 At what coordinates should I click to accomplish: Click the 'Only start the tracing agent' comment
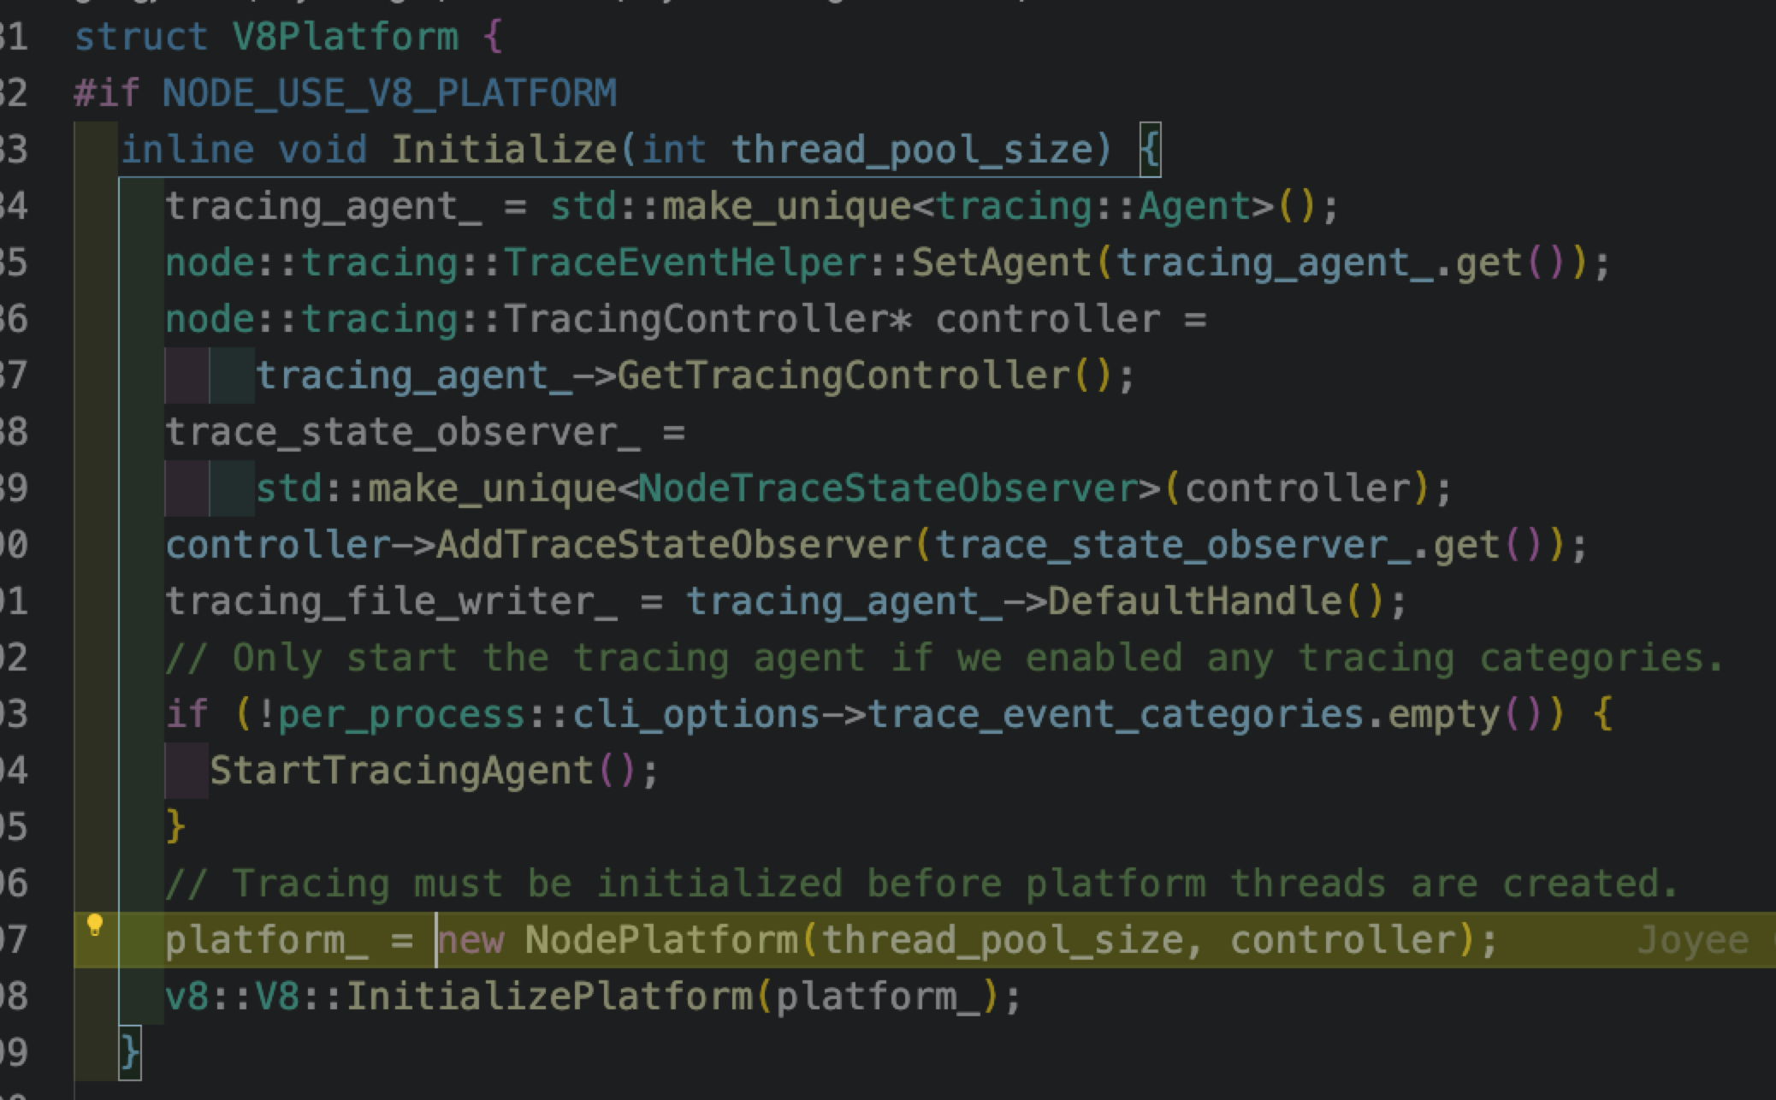click(x=944, y=658)
